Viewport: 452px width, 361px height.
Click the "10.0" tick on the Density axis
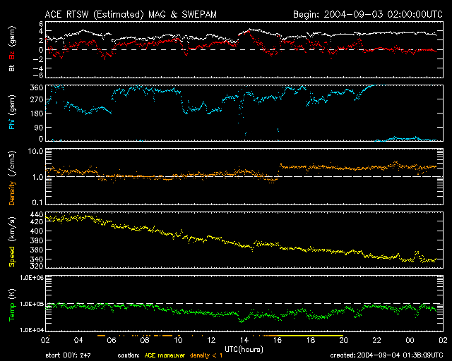(36, 152)
